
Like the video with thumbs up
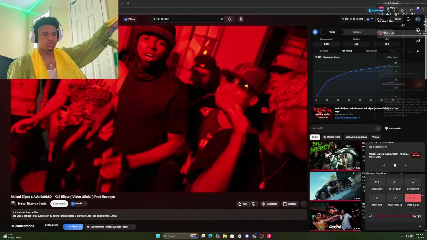(242, 204)
